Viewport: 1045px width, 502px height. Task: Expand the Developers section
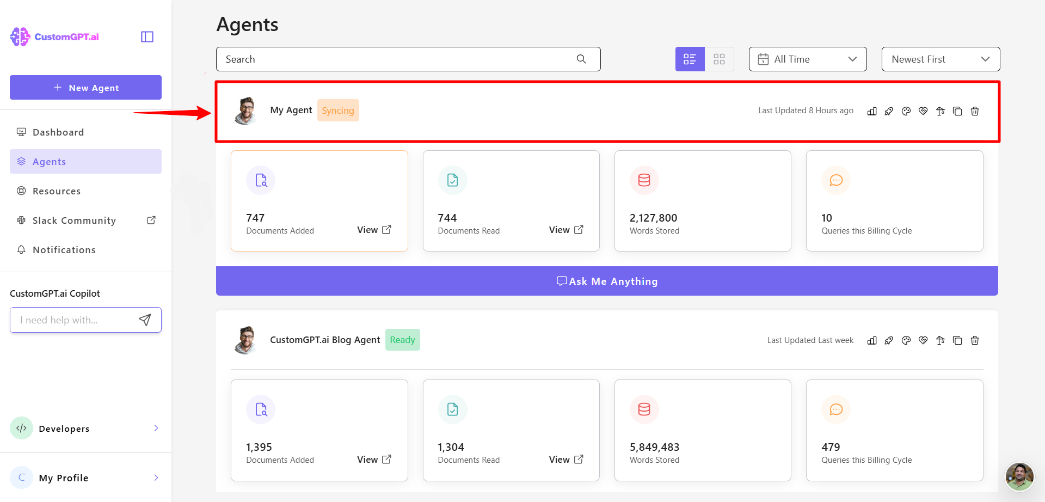(x=85, y=428)
